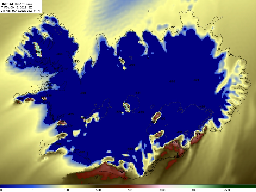This screenshot has height=192, width=256.
Task: Click the -333 map value
Action: click(59, 54)
